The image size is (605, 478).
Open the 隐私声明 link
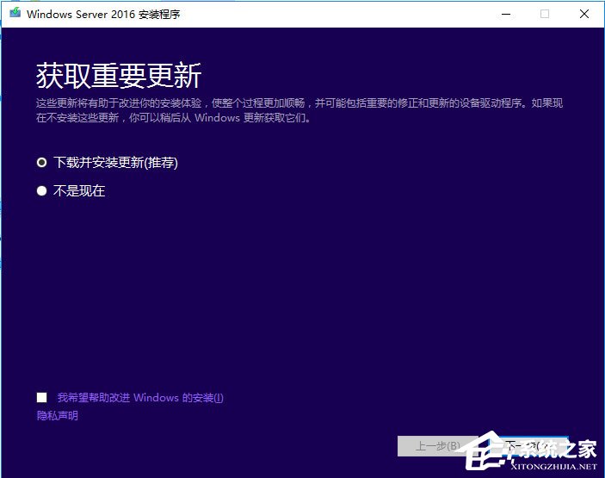click(57, 416)
